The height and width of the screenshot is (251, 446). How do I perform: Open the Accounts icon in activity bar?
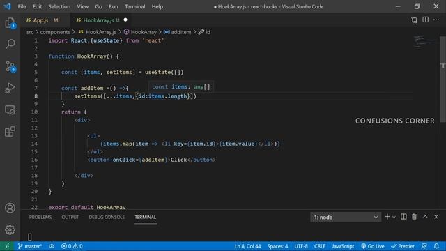tap(10, 208)
